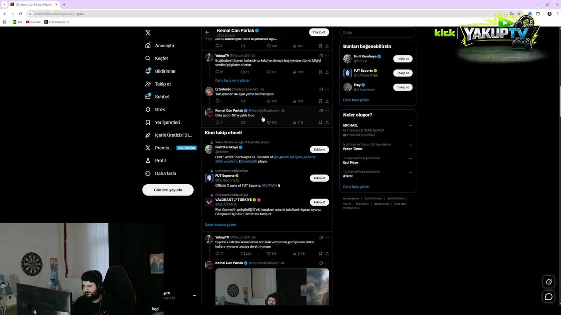Click Takip et in the profile header

319,32
